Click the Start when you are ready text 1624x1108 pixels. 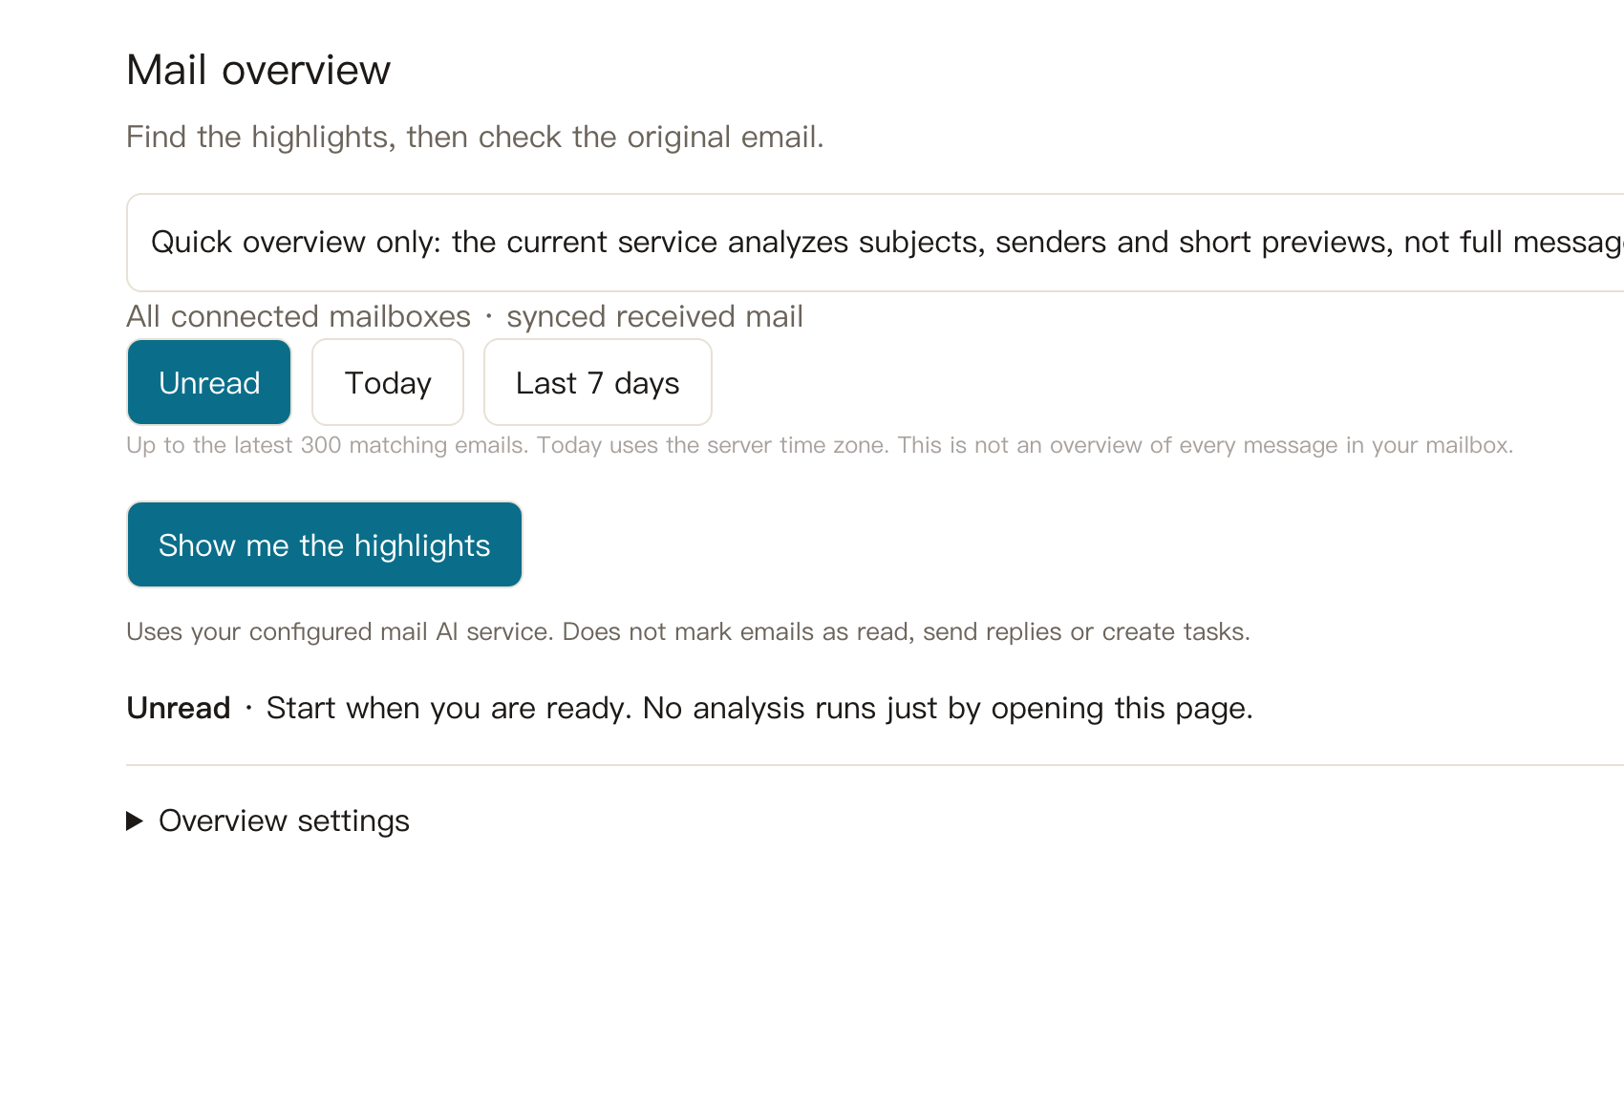point(449,708)
